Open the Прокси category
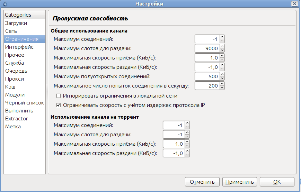This screenshot has width=301, height=192. click(x=25, y=79)
